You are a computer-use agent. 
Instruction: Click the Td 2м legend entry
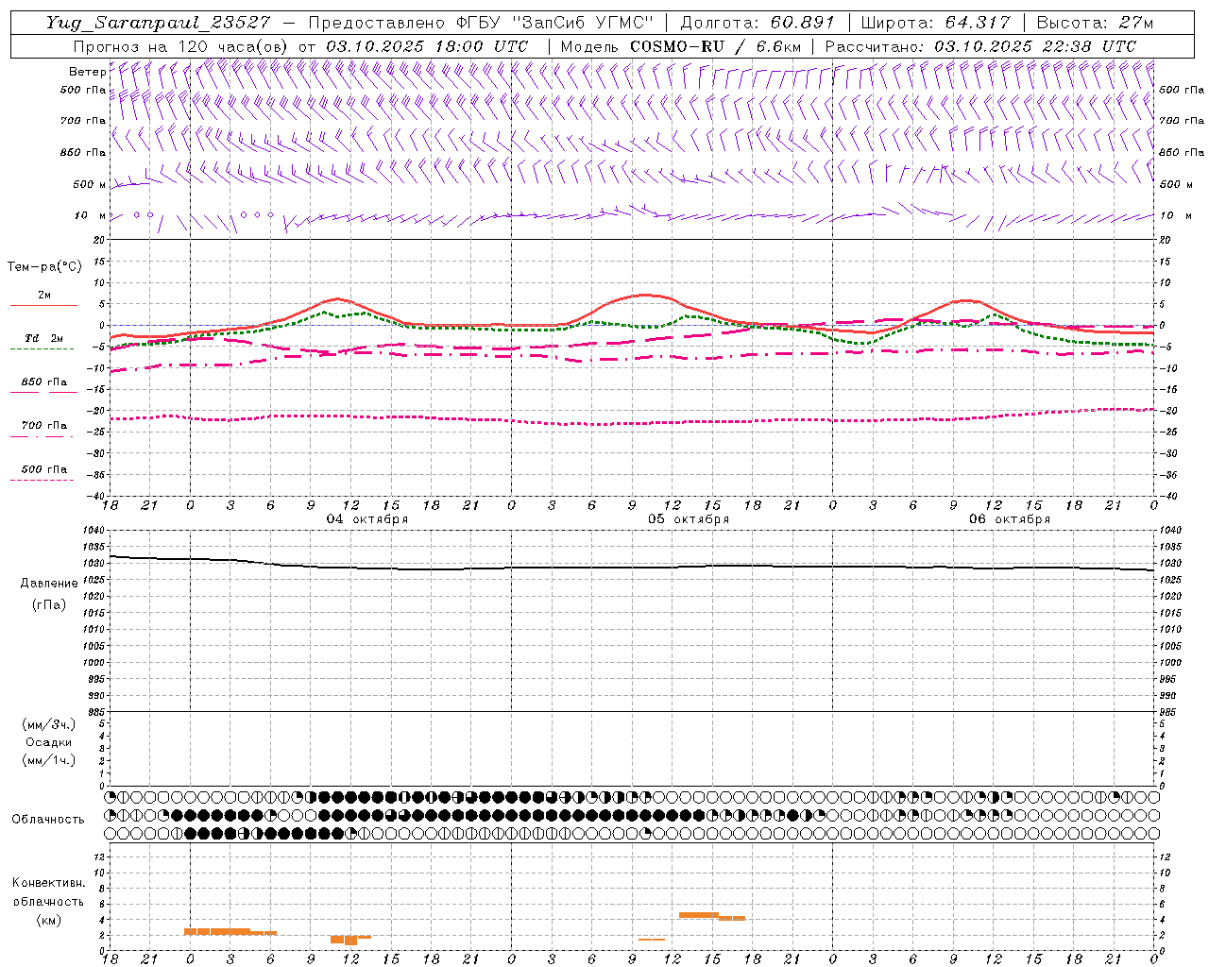pyautogui.click(x=43, y=338)
